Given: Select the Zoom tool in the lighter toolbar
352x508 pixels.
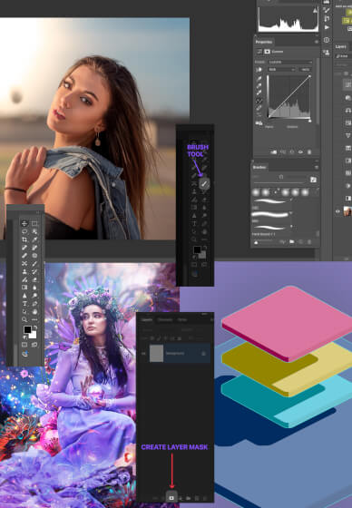Looking at the screenshot, I should tap(24, 319).
